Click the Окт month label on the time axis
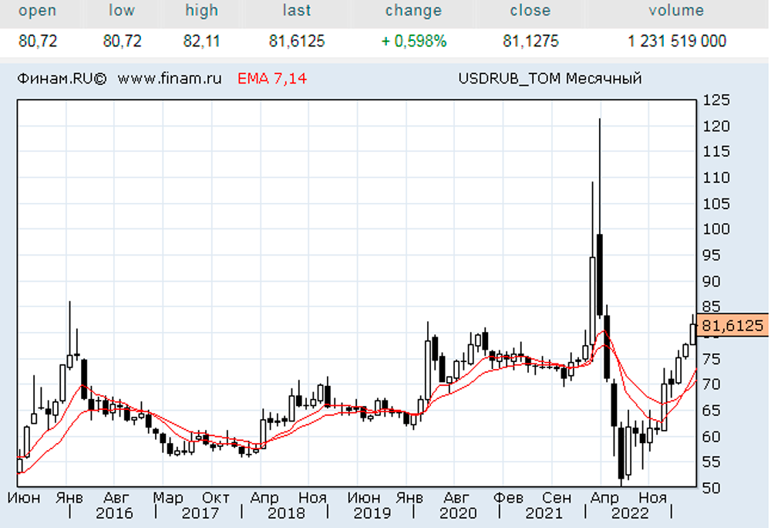The image size is (771, 528). point(217,498)
